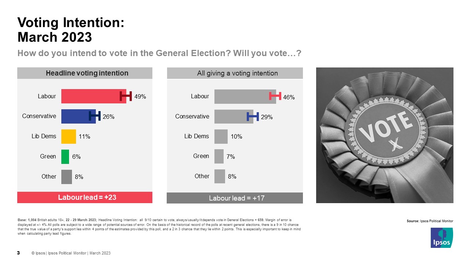Click the slide number 3 in footer
The image size is (470, 264).
coord(19,253)
